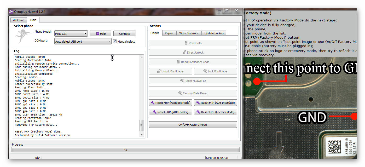Viewport: 365px width, 167px height.
Task: Click log line 'Initialization completed'
Action: click(34, 74)
